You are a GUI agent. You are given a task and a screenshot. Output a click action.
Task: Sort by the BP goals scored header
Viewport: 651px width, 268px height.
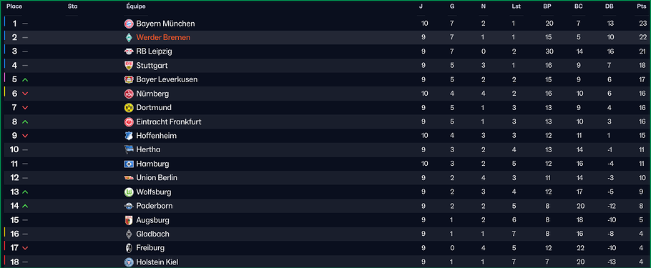[547, 6]
